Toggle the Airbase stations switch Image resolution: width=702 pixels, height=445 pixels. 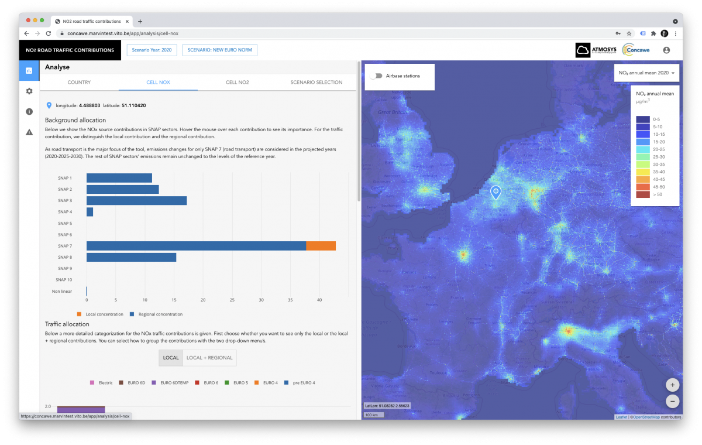click(376, 76)
